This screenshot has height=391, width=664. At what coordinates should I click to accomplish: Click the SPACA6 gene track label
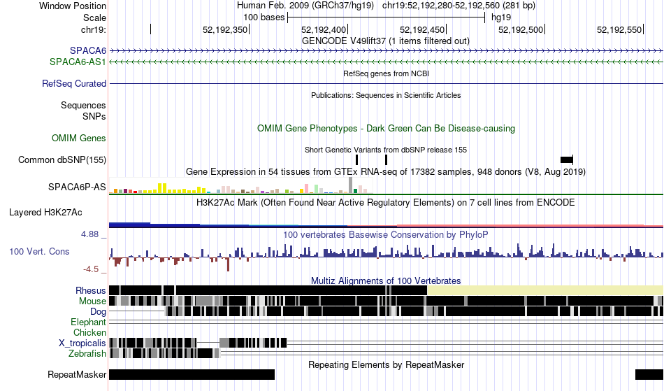click(x=87, y=50)
